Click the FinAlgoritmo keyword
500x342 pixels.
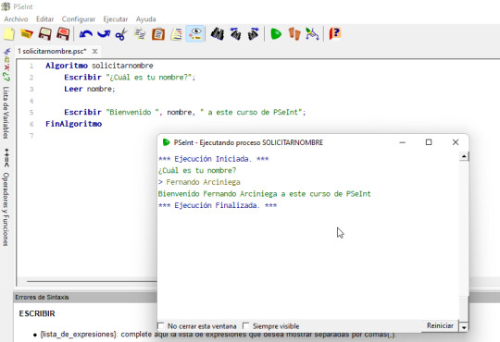point(74,124)
